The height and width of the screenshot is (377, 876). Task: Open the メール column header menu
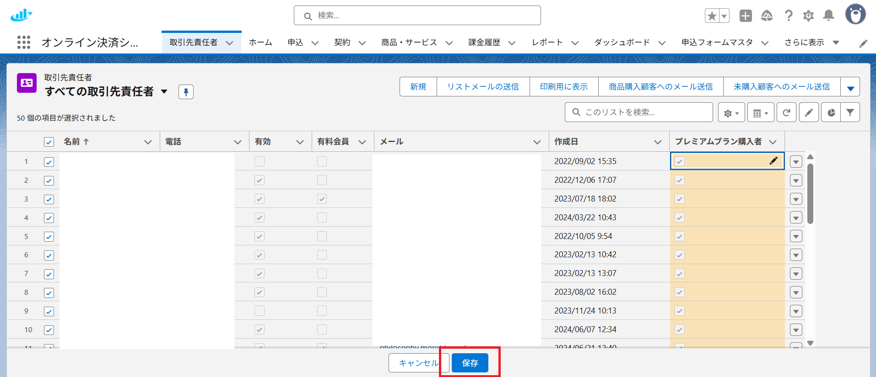[537, 142]
